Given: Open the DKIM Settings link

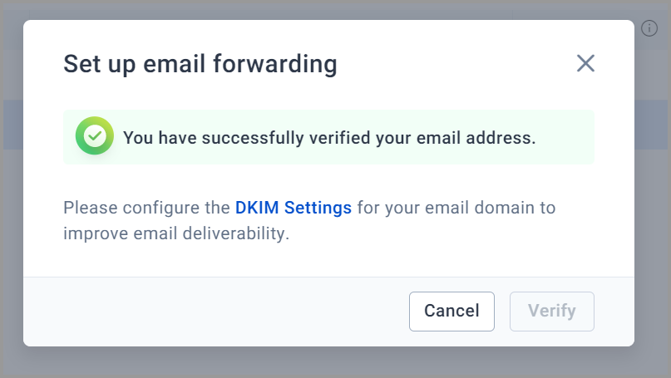Looking at the screenshot, I should point(294,208).
